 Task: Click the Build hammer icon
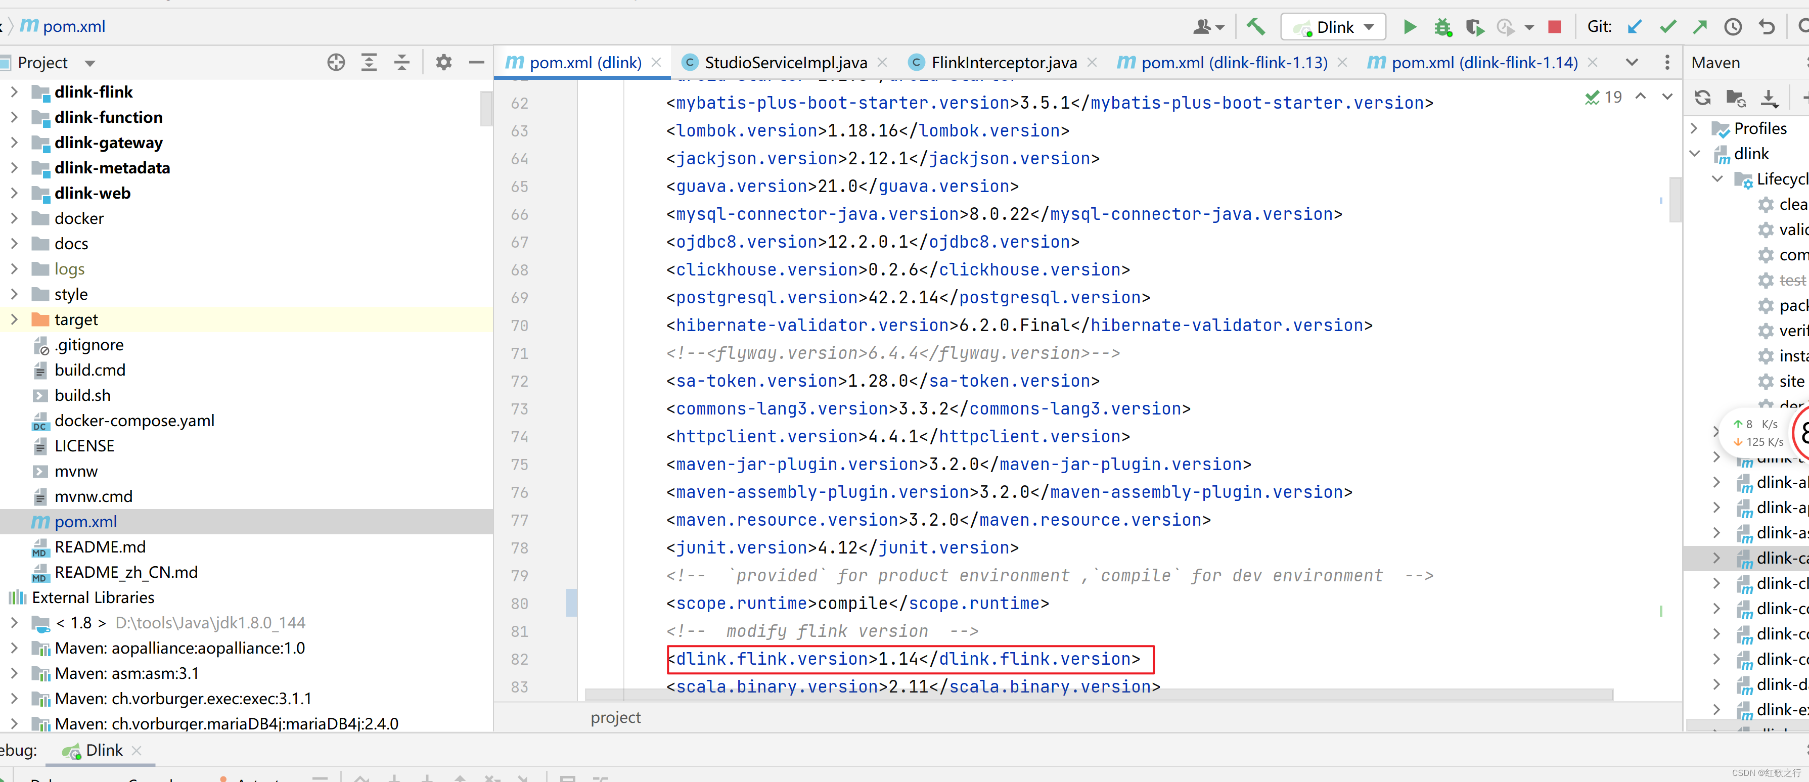click(x=1255, y=27)
